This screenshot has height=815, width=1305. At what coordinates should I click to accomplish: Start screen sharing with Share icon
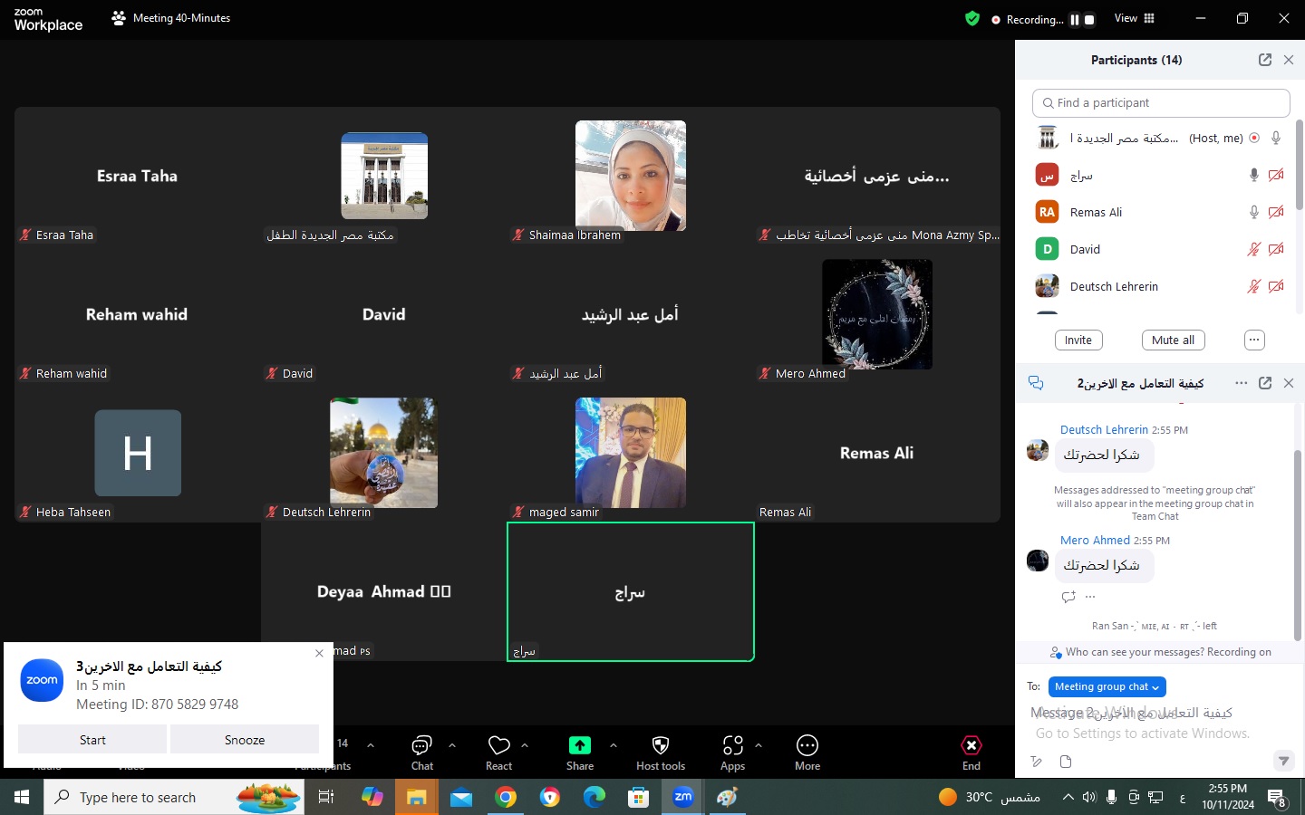(579, 746)
